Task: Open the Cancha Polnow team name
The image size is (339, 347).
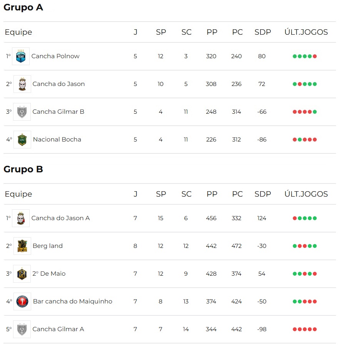Action: click(x=55, y=56)
